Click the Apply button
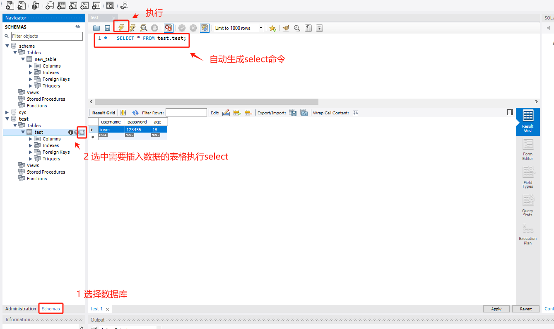The width and height of the screenshot is (554, 329). pyautogui.click(x=496, y=309)
